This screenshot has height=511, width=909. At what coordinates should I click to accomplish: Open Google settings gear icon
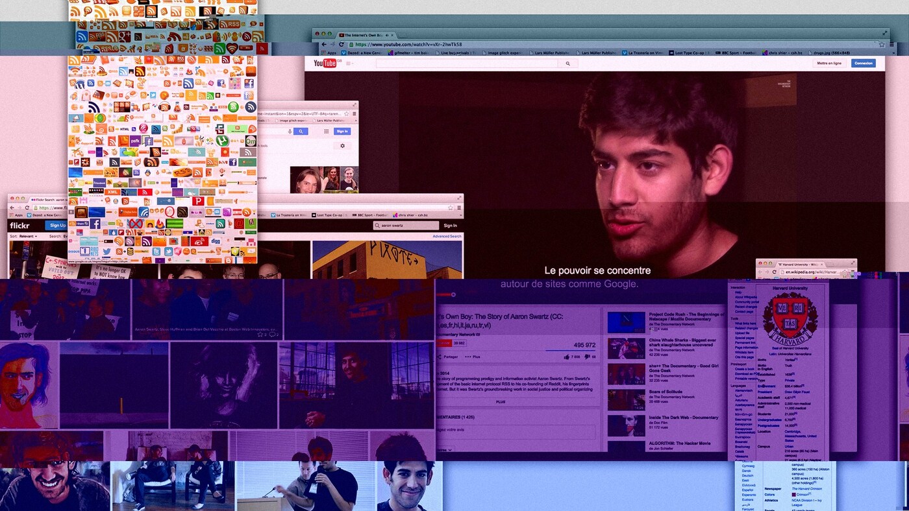pos(342,146)
